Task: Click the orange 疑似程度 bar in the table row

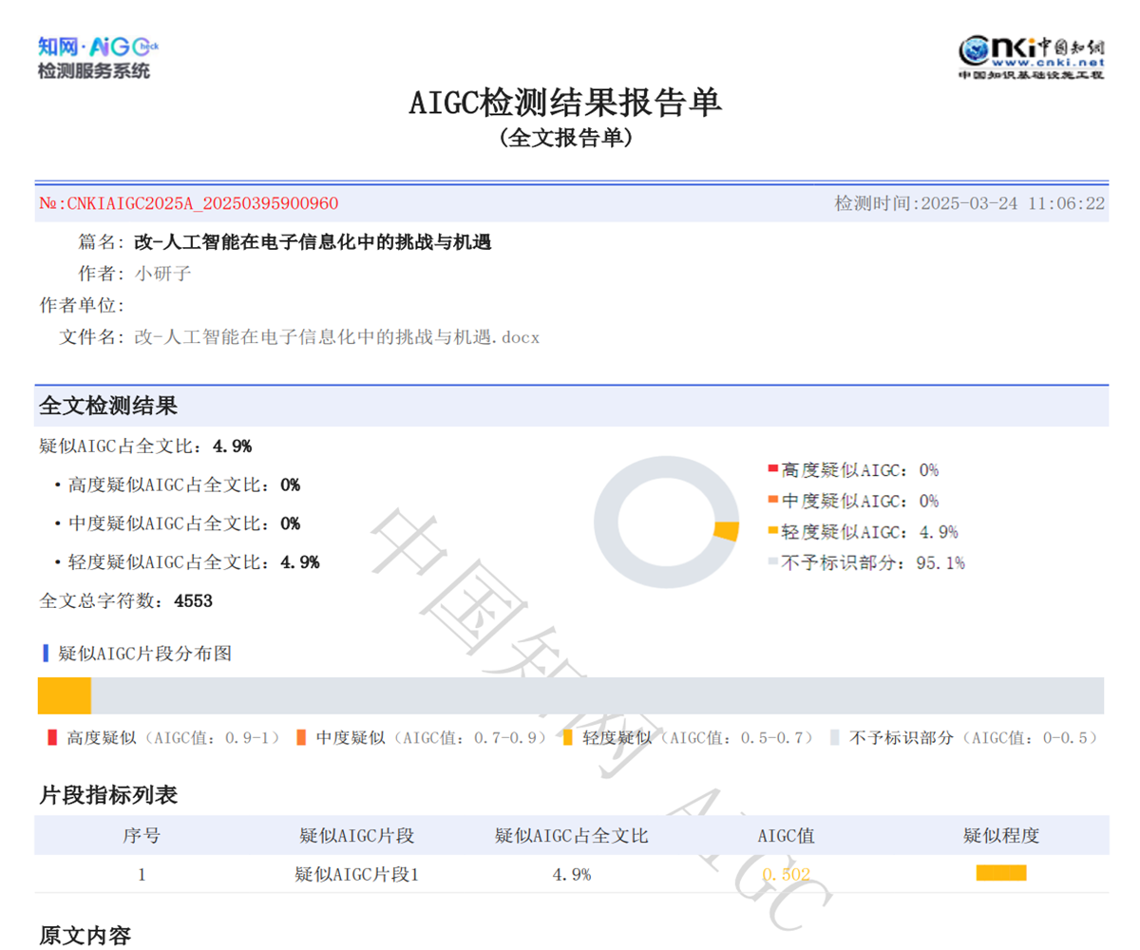Action: (x=1001, y=871)
